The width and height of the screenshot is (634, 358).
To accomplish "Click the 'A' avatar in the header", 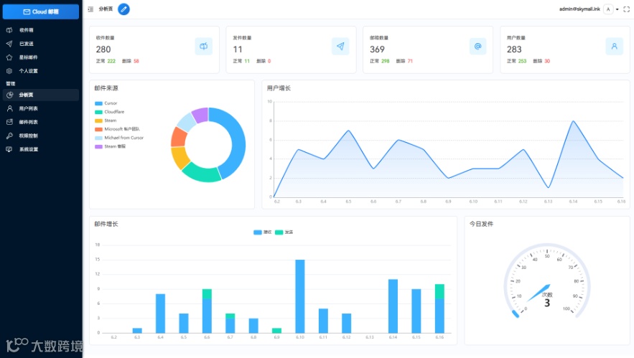I will tap(608, 9).
